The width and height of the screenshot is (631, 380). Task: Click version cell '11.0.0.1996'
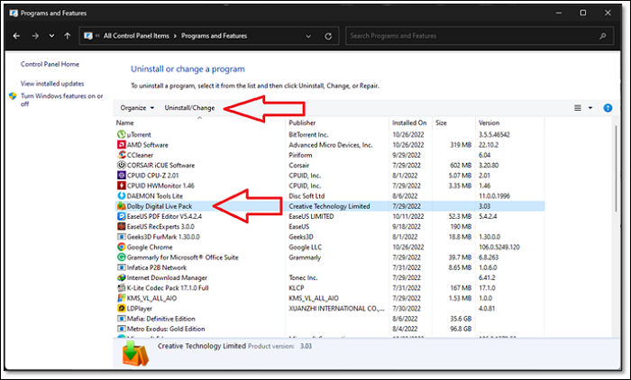(x=494, y=195)
